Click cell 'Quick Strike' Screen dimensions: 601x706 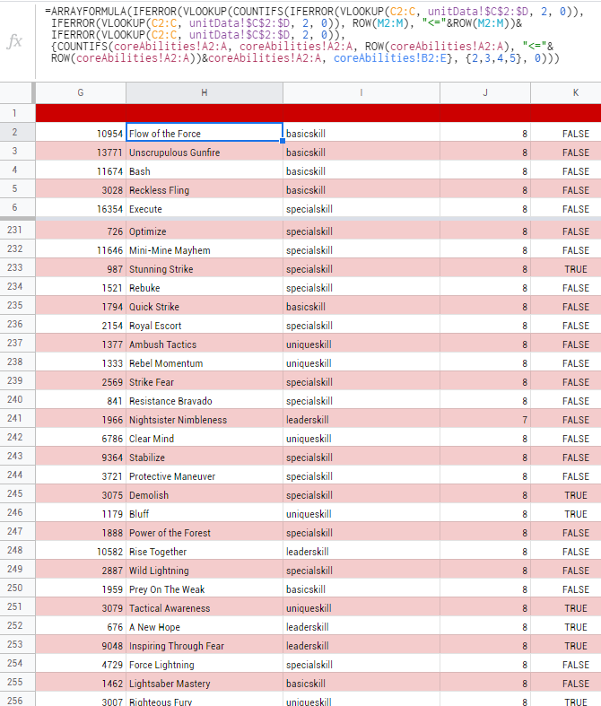205,307
